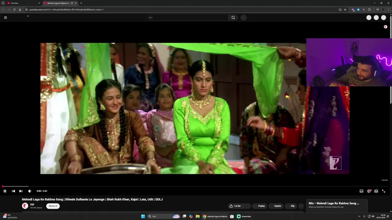Go back in browser history
Image resolution: width=392 pixels, height=220 pixels.
[3, 9]
